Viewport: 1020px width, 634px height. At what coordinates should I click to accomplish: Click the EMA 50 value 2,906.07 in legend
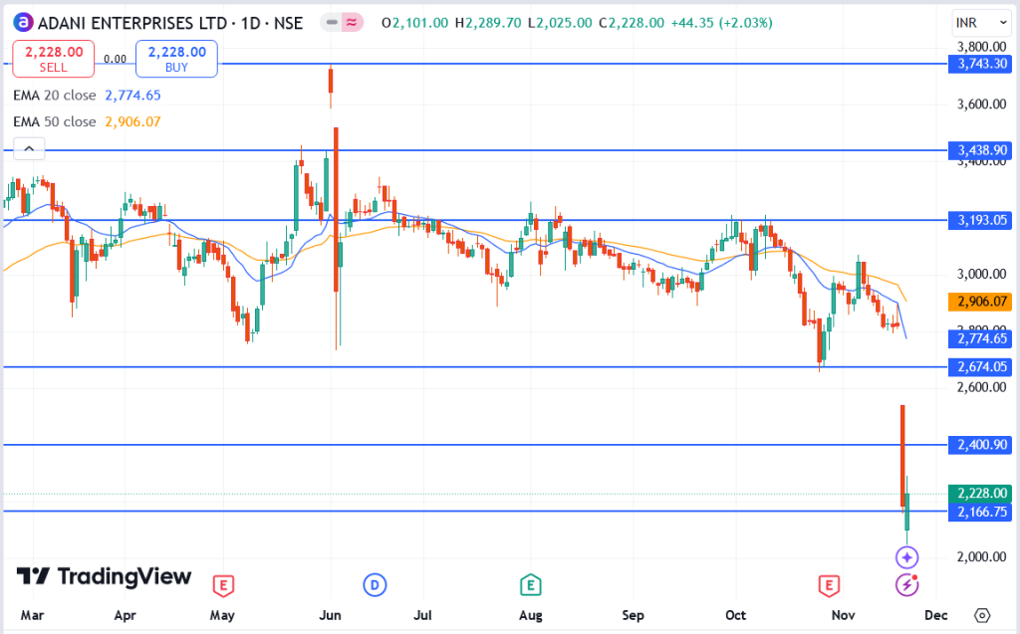click(132, 122)
